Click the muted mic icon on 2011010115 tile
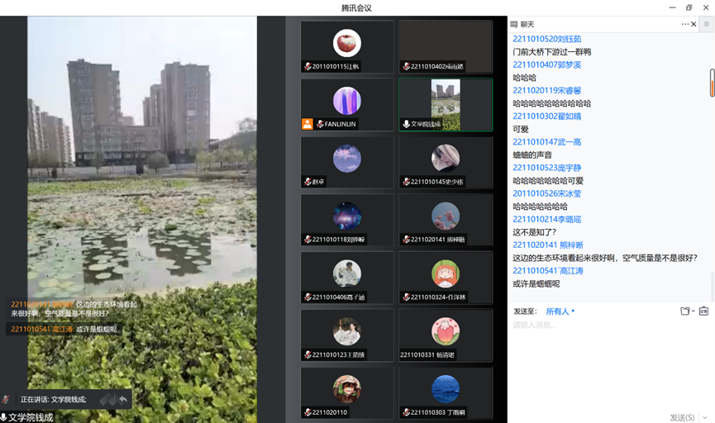 pos(307,67)
